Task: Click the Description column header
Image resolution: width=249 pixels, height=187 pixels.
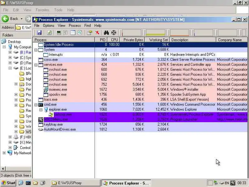Action: [193, 40]
